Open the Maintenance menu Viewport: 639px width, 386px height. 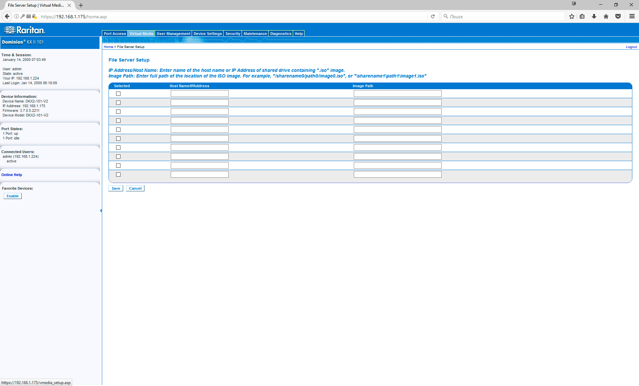(x=255, y=34)
